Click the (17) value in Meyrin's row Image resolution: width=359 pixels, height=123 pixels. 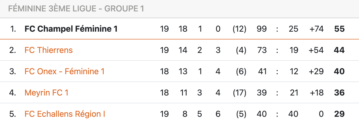point(240,93)
